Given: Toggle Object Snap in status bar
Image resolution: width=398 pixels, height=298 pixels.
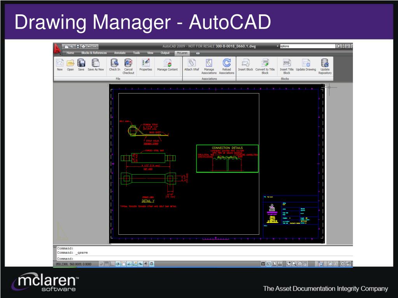Looking at the screenshot, I should 124,264.
